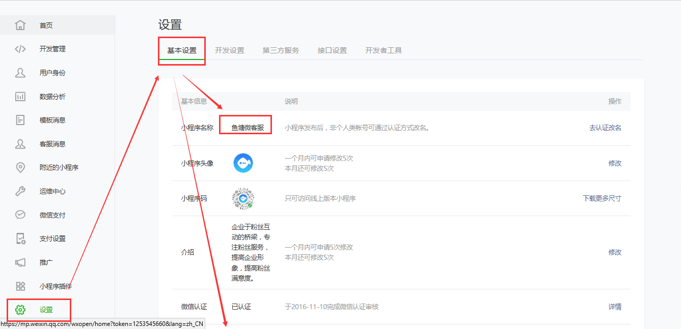Open the 数据分析 chart icon
This screenshot has height=329, width=681.
20,97
